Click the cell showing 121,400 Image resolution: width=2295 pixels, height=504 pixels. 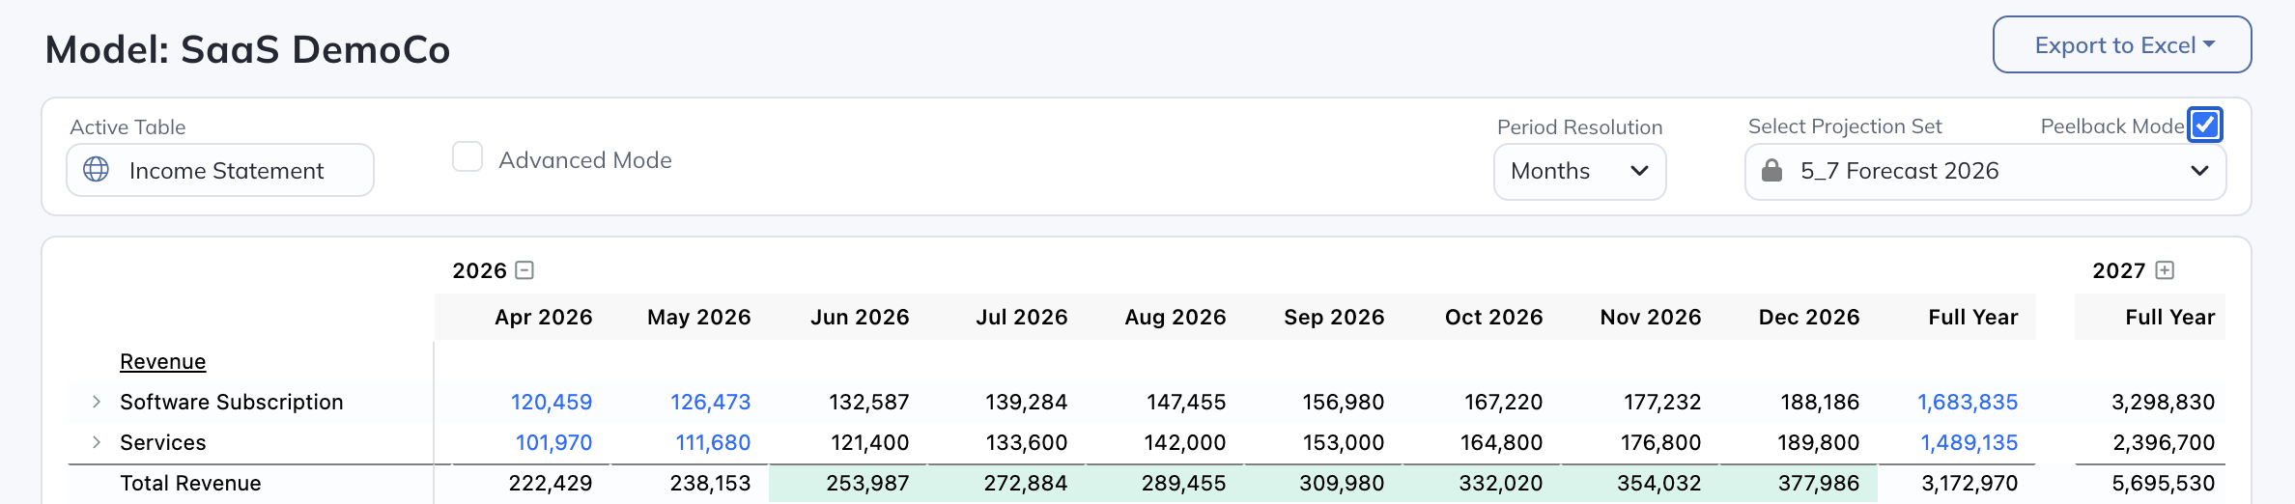[870, 442]
